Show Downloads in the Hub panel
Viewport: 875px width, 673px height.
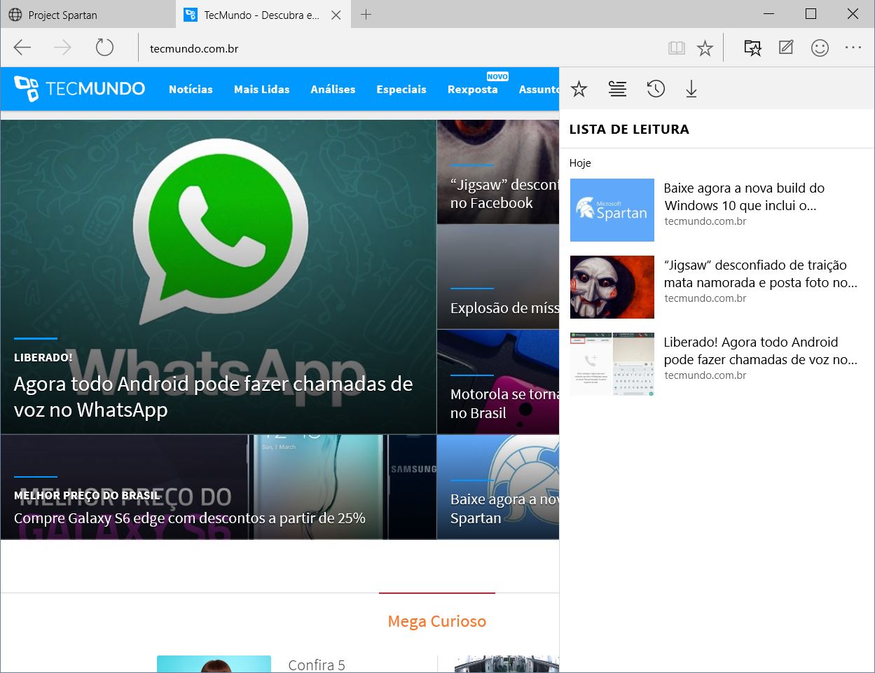tap(691, 89)
